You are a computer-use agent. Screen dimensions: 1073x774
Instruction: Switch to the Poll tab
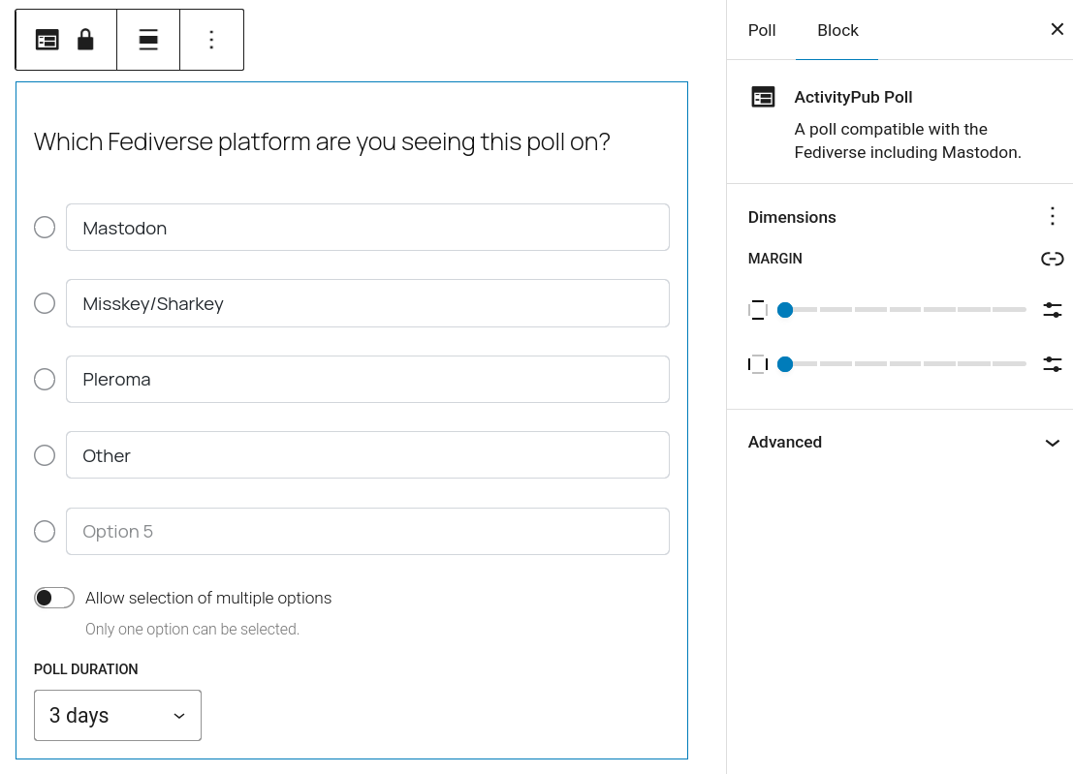point(762,30)
